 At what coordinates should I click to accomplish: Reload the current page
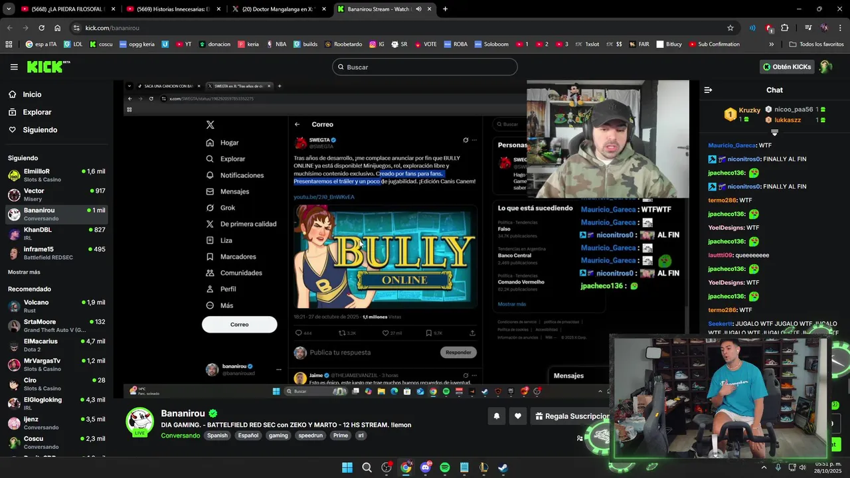(x=41, y=28)
